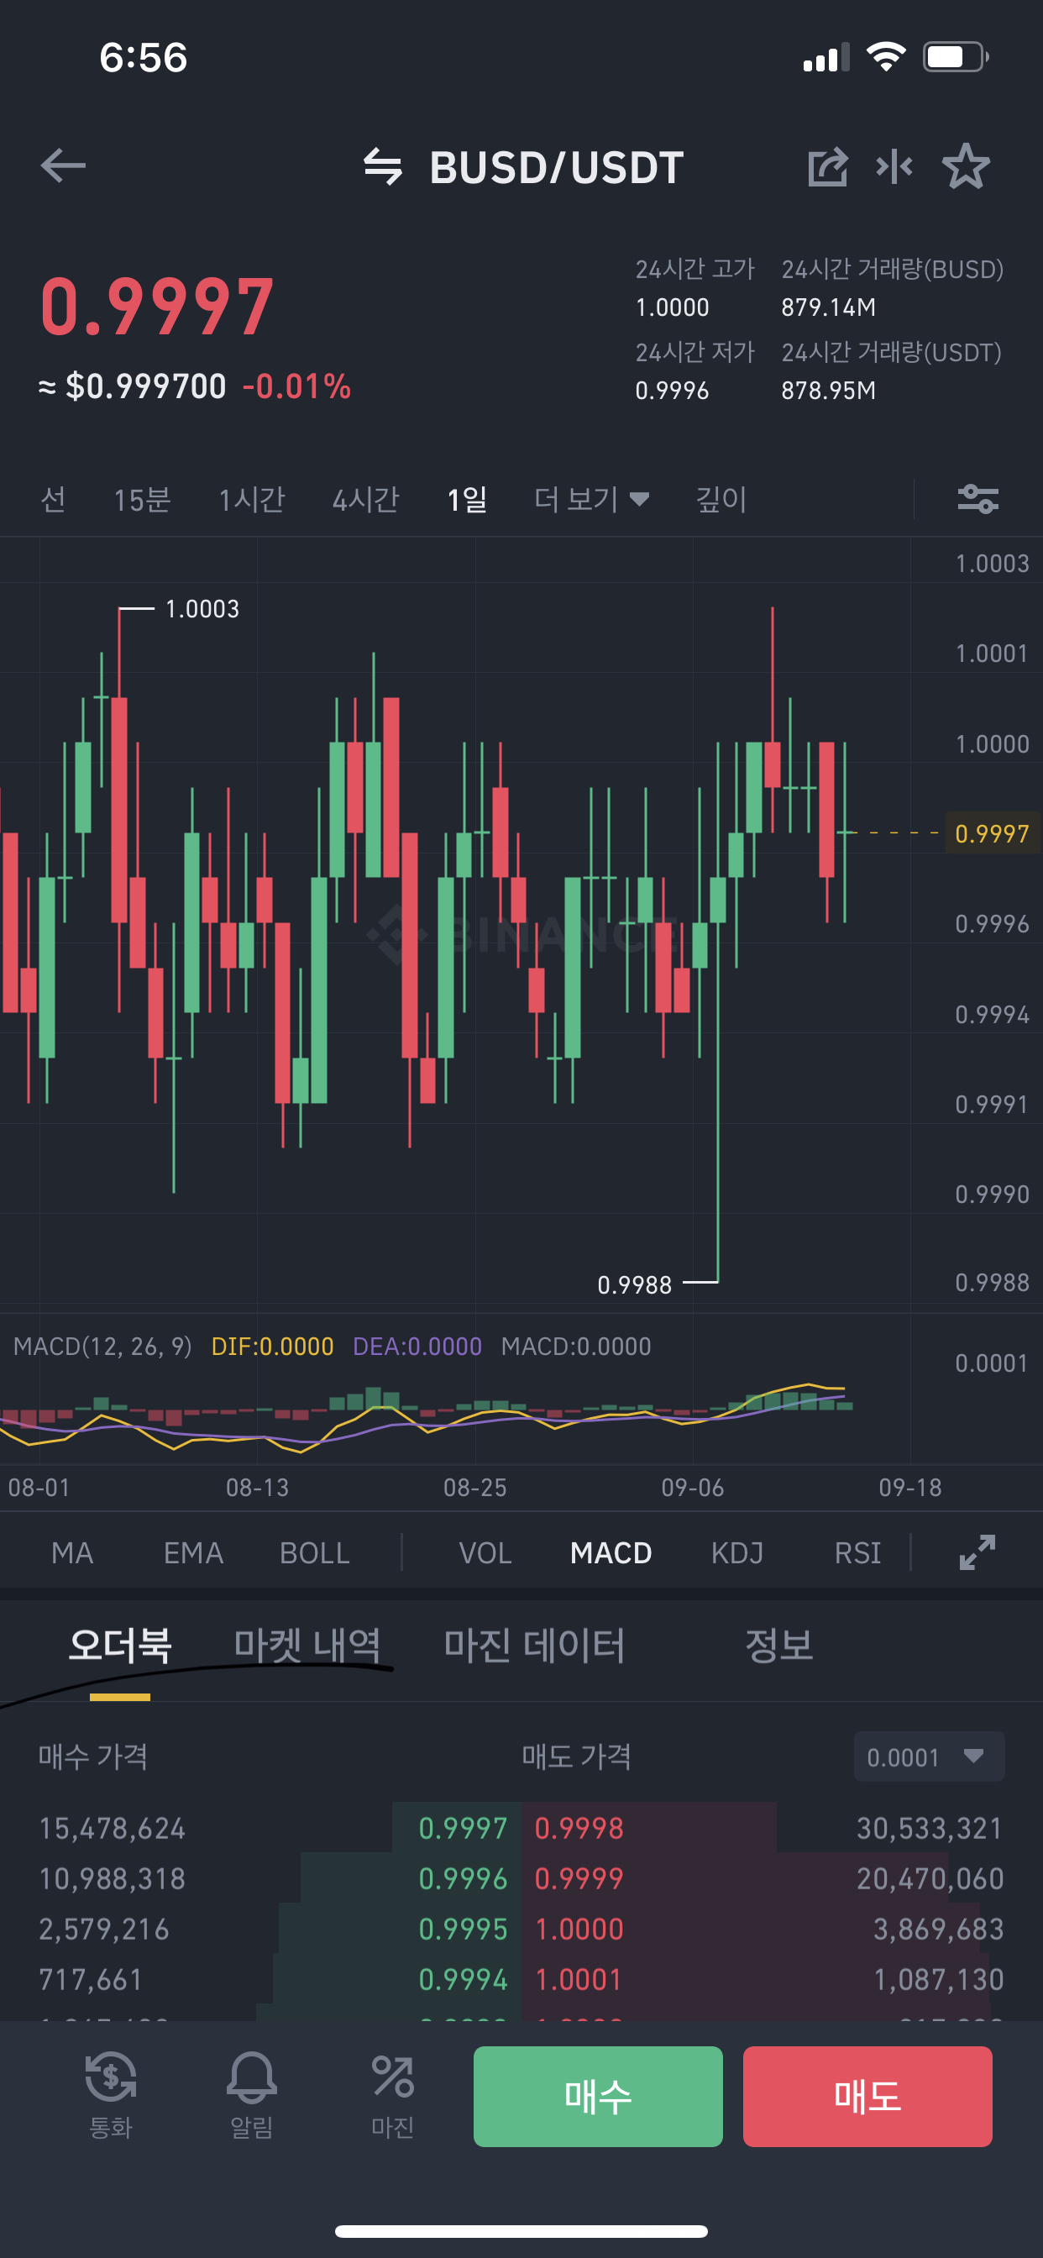Screen dimensions: 1043x2258
Task: Tap the collapse chart icon beside share
Action: [894, 165]
